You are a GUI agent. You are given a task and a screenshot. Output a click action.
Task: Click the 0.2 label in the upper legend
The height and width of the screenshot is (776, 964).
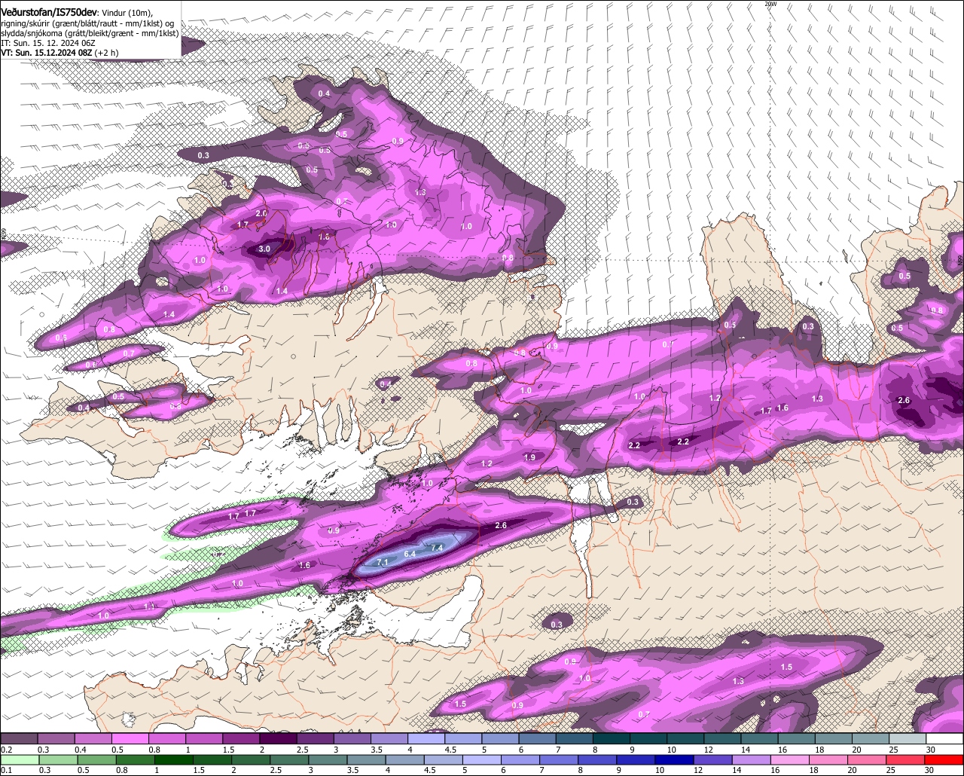point(6,750)
